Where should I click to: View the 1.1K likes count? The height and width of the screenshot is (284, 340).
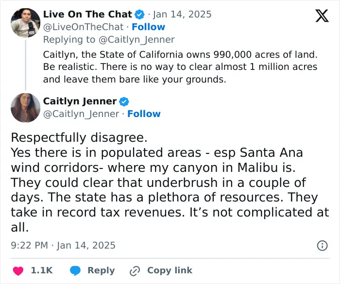[x=42, y=270]
